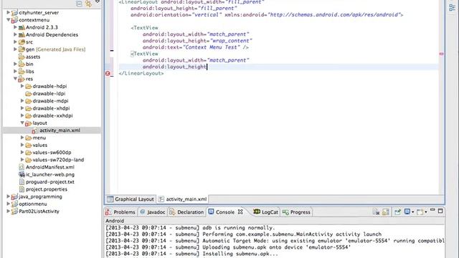Collapse all in Package Explorer toolbar

[x=79, y=4]
